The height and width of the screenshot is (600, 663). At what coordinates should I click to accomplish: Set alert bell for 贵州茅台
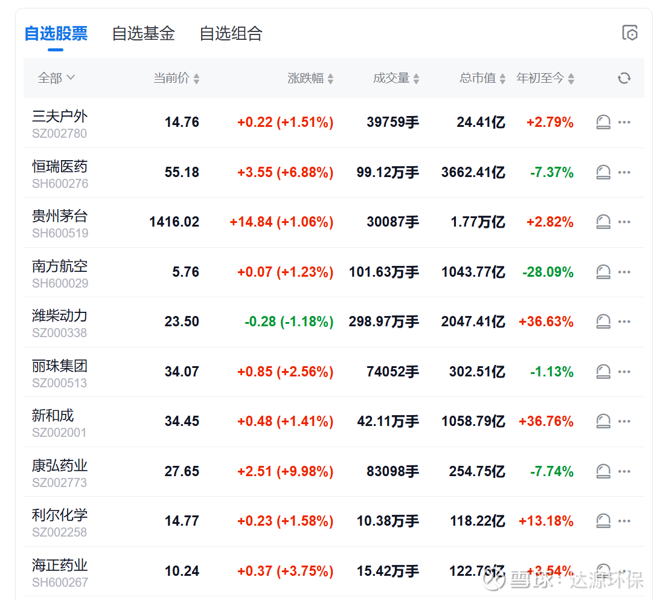pos(603,222)
